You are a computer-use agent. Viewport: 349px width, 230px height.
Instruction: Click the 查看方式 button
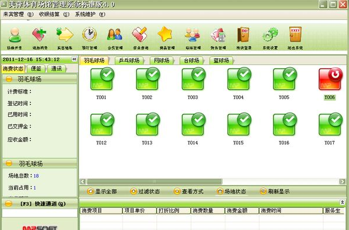click(189, 191)
